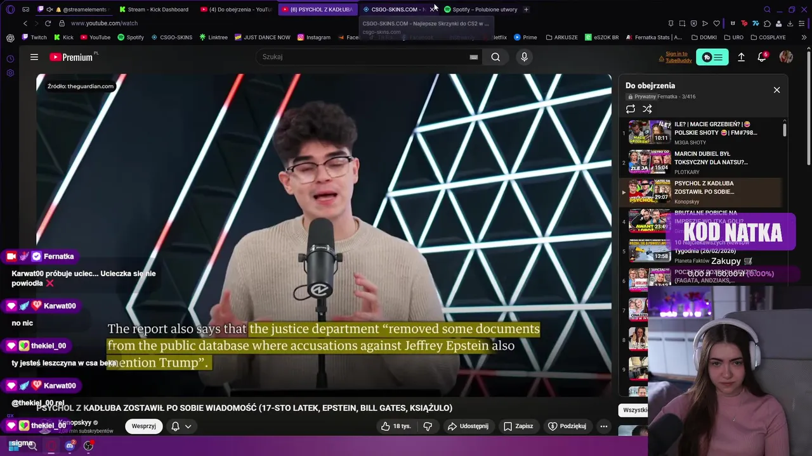The width and height of the screenshot is (812, 456).
Task: Take snapshot with toolbar selection-square icon
Action: pos(682,23)
